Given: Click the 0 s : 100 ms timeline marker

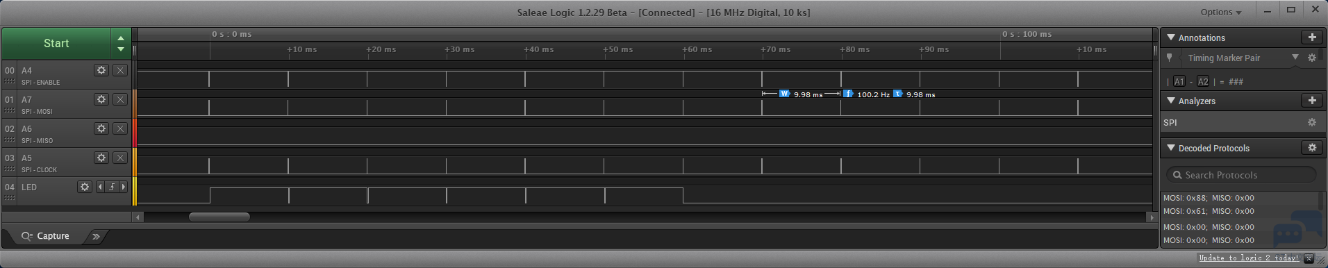Looking at the screenshot, I should pos(1027,34).
